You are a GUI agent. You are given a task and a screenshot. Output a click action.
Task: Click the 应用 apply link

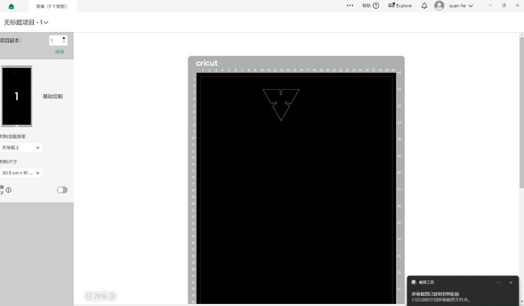click(x=59, y=52)
